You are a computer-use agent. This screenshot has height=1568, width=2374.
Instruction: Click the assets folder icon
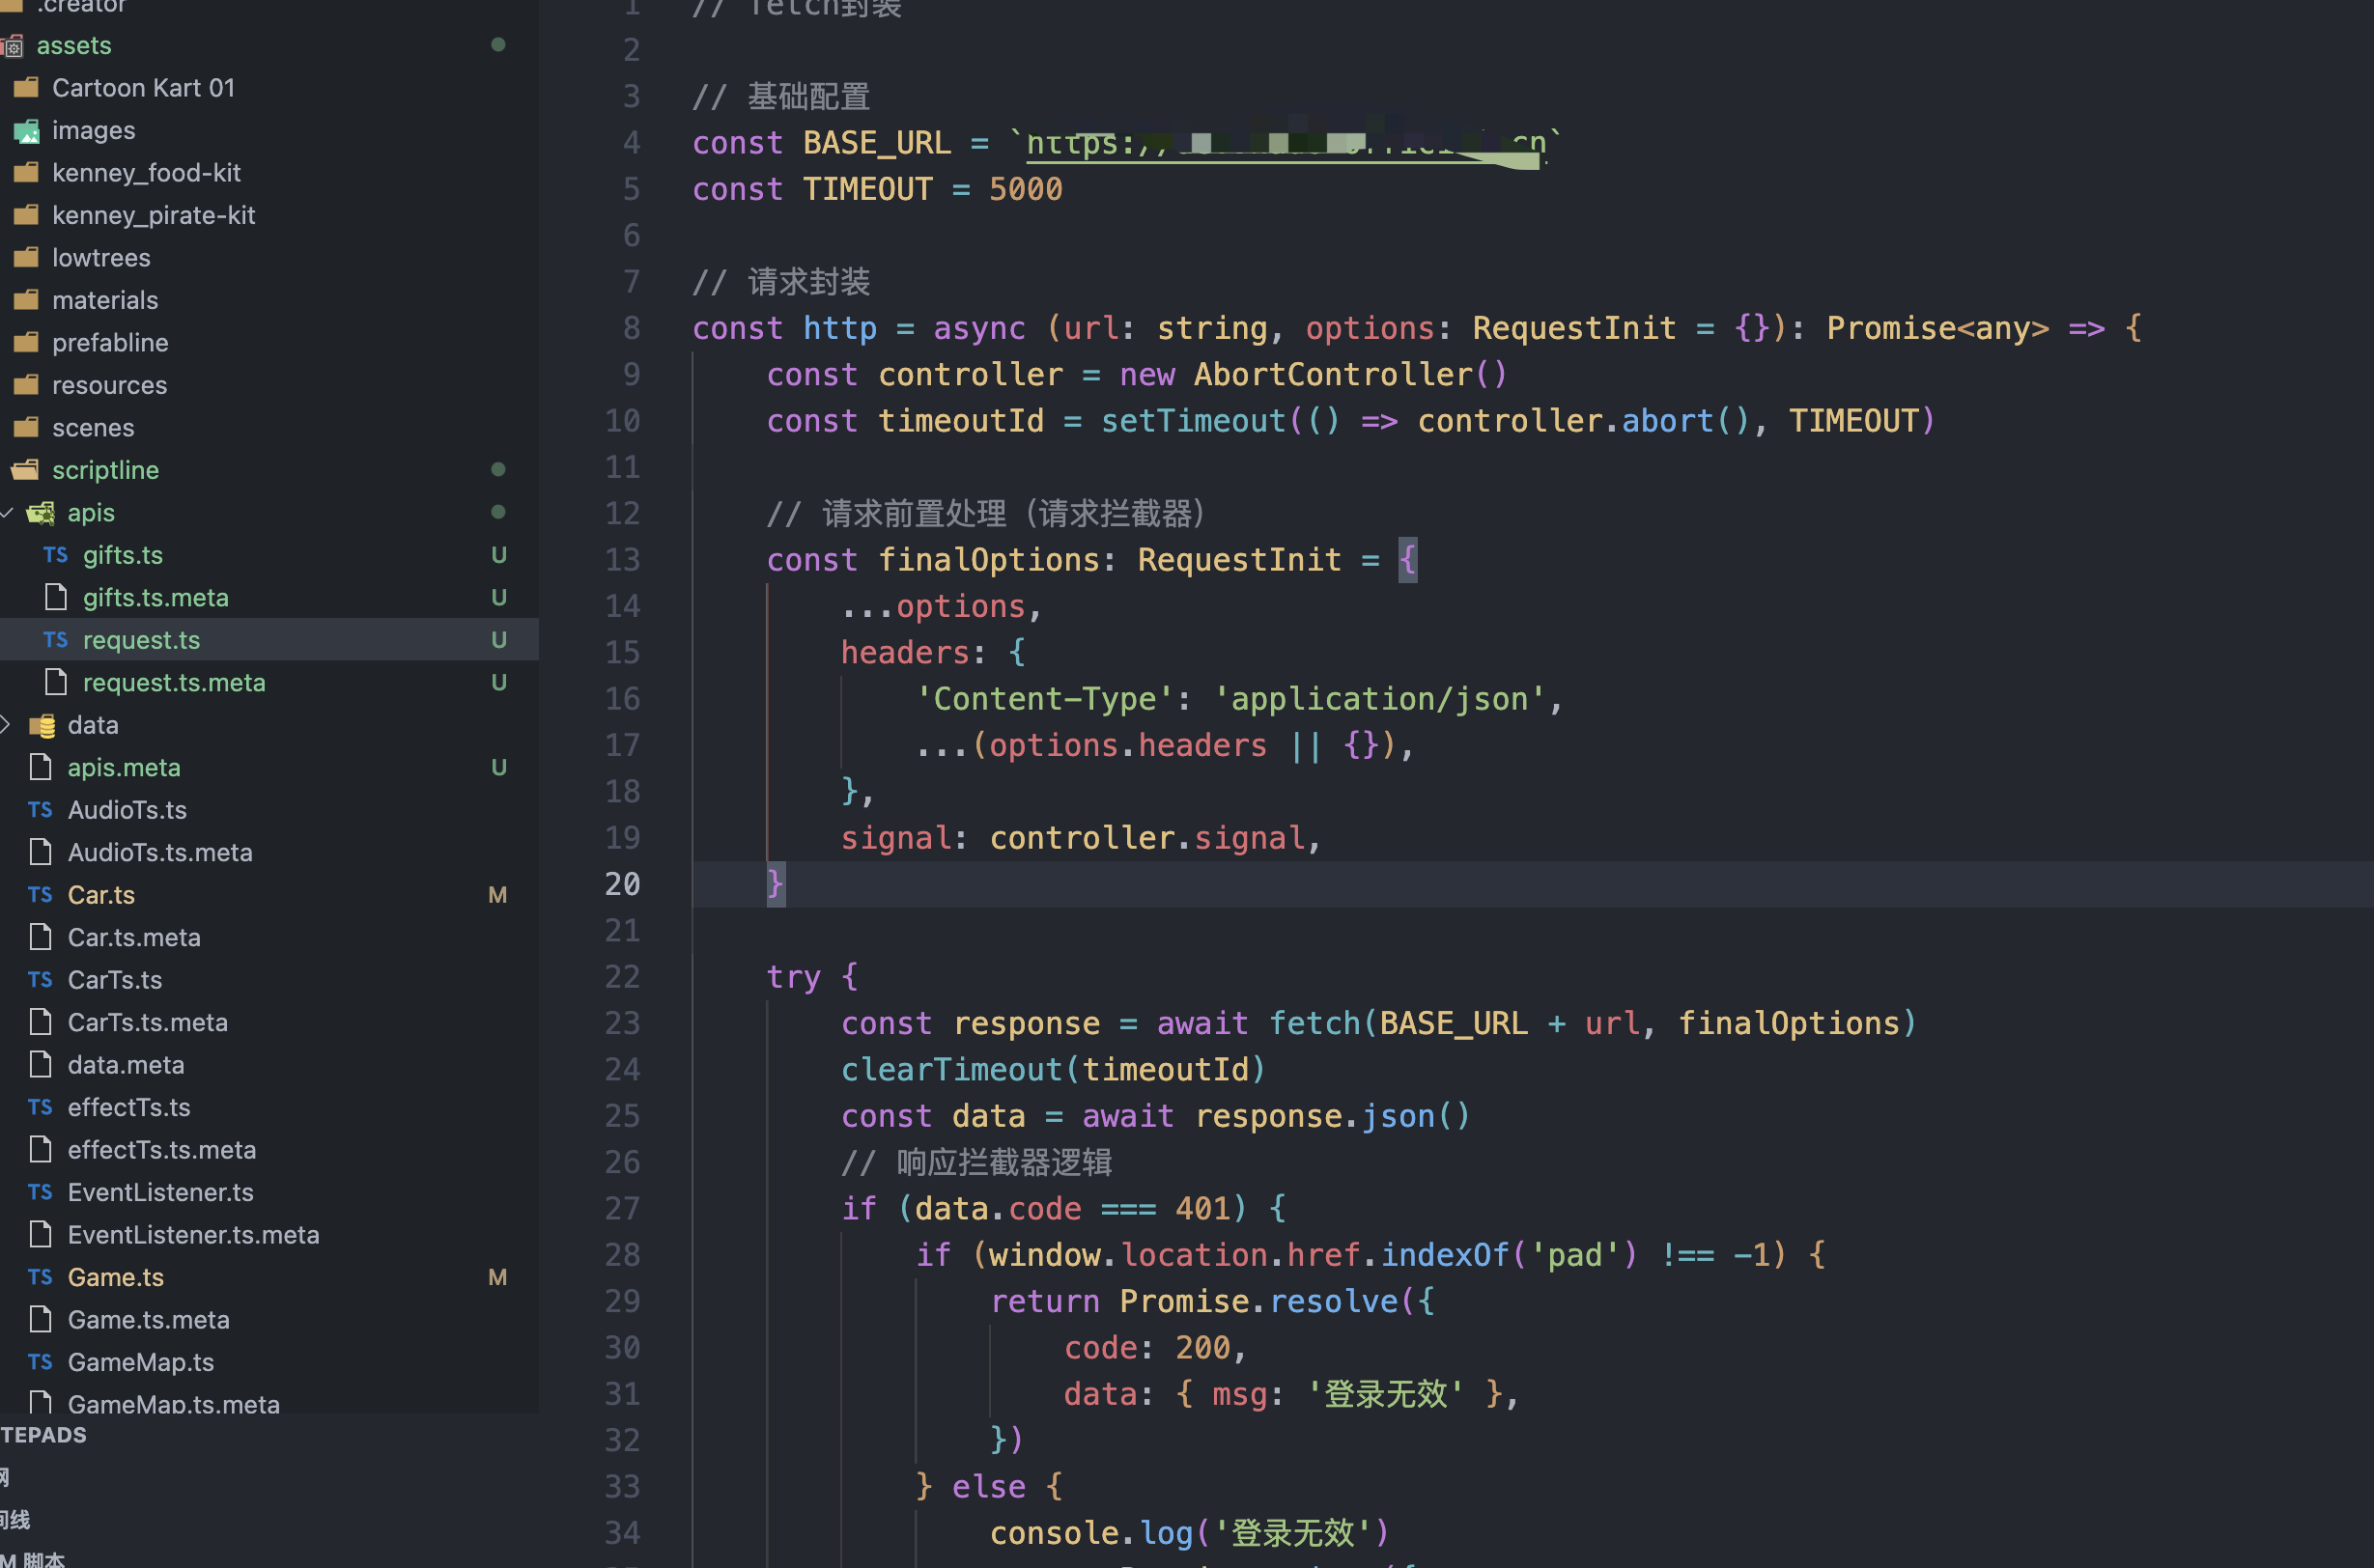point(13,46)
